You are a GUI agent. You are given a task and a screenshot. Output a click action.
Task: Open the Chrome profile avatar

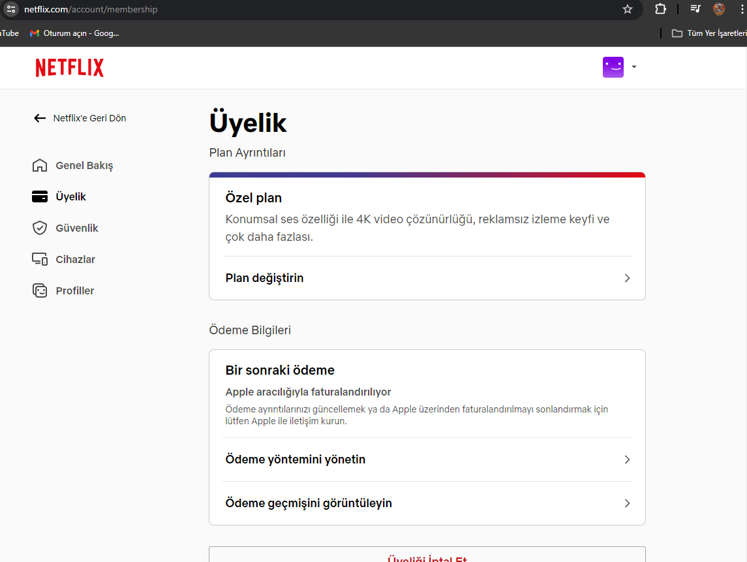(719, 8)
